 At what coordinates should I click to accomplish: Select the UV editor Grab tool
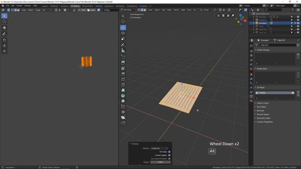pyautogui.click(x=4, y=40)
